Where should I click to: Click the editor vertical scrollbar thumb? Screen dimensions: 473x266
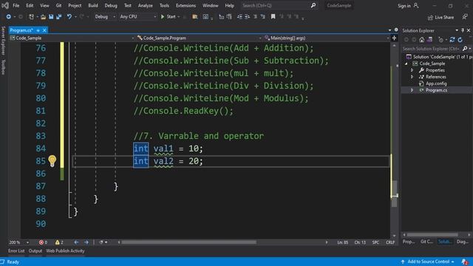tap(394, 194)
